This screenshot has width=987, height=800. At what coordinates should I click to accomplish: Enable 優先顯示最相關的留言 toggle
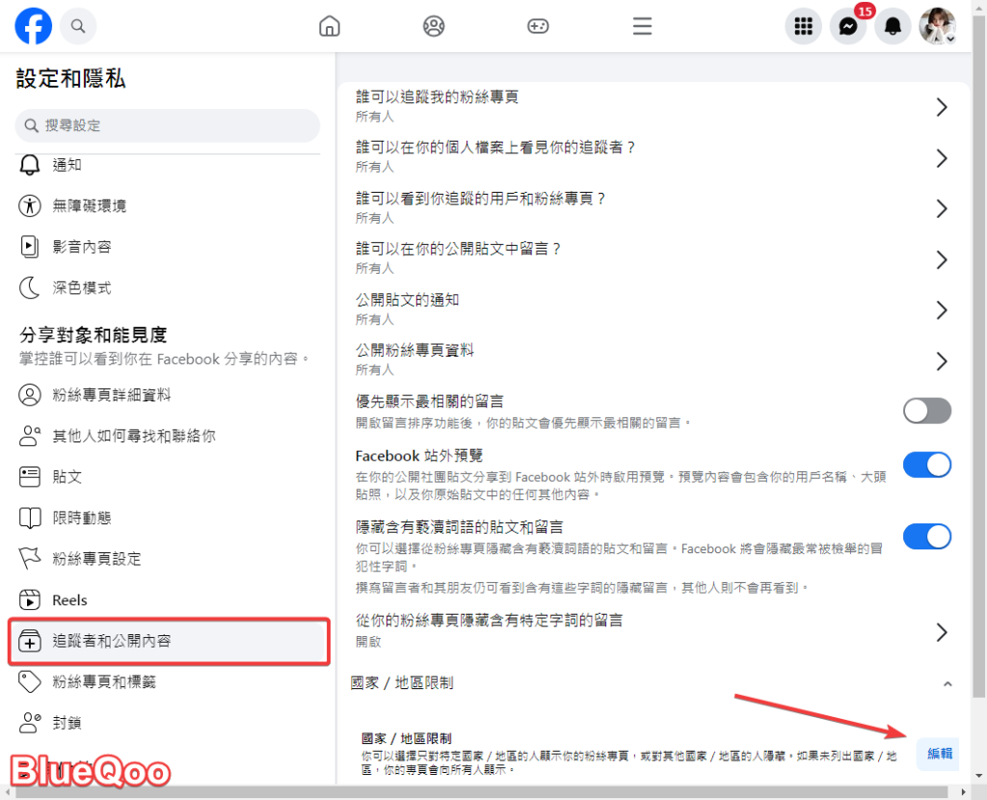click(926, 411)
